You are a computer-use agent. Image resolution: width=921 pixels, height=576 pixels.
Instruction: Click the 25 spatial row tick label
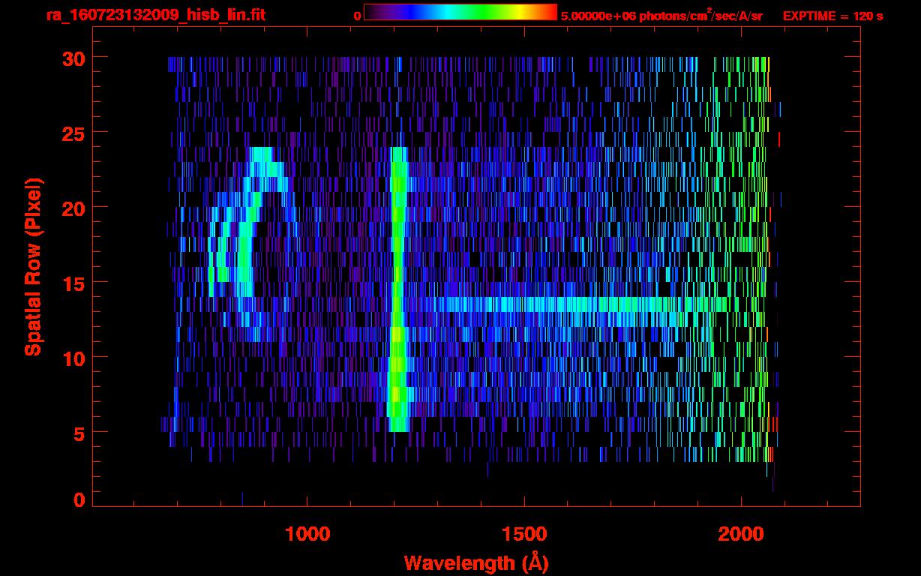pyautogui.click(x=74, y=132)
